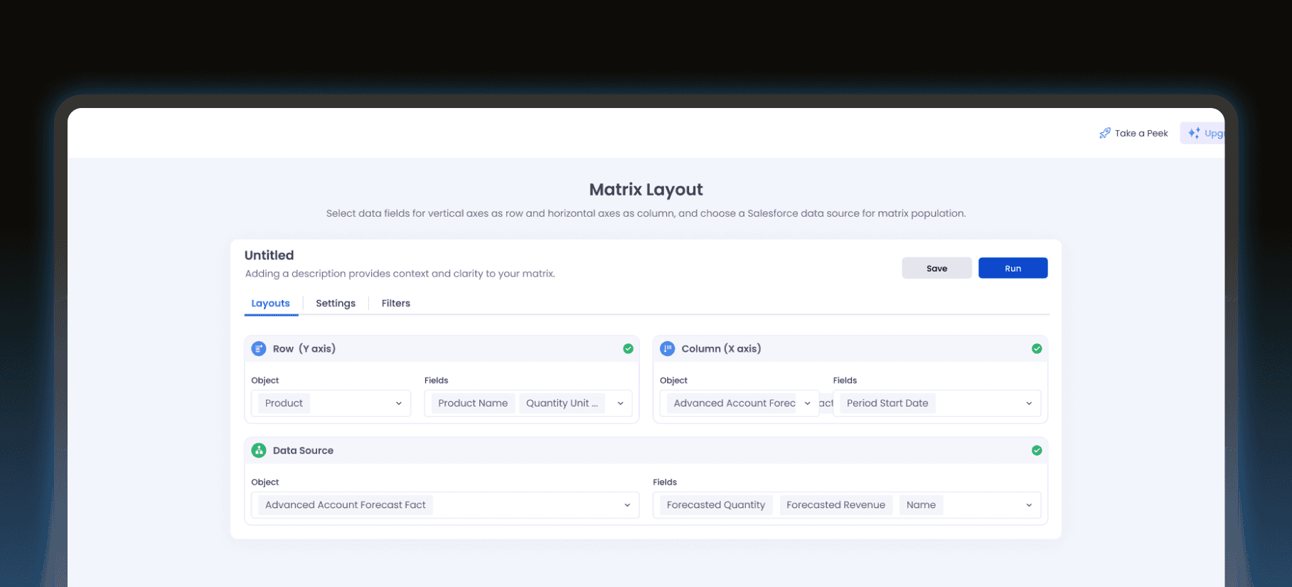
Task: Click the Column (X axis) section icon
Action: pyautogui.click(x=668, y=349)
